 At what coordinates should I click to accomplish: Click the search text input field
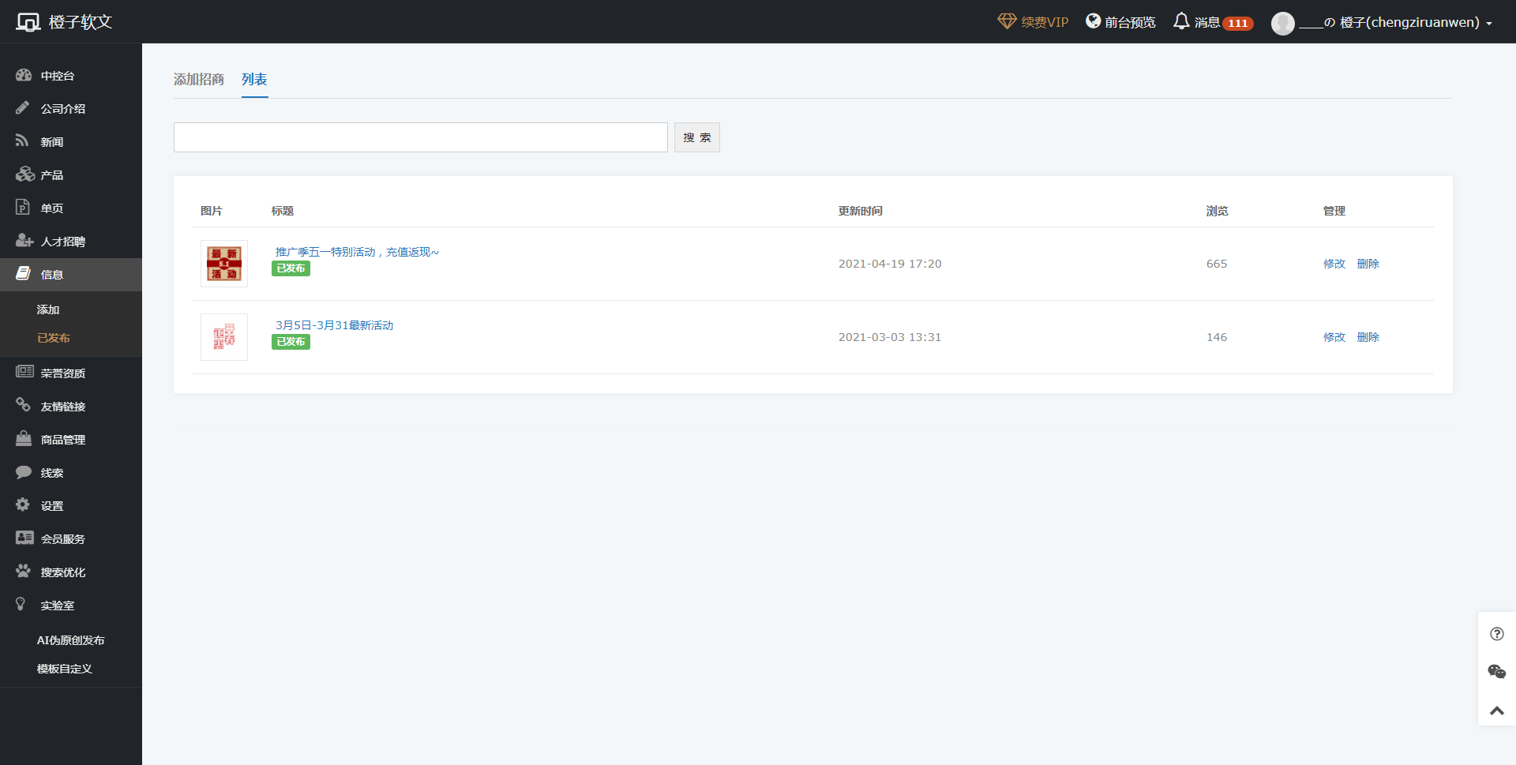(421, 137)
